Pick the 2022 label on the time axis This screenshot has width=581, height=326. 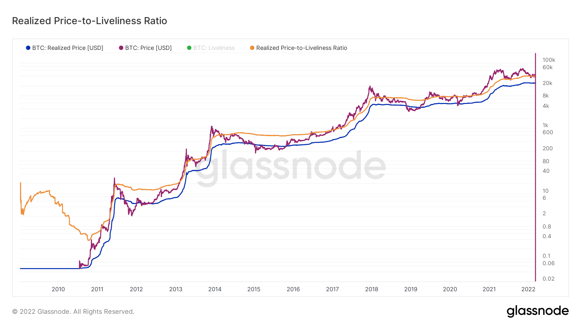click(x=528, y=289)
